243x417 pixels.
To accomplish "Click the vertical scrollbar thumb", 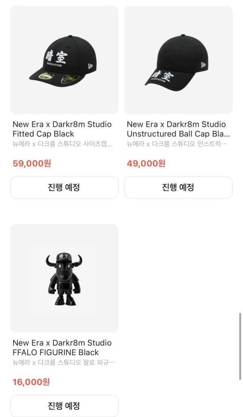I will 240,346.
